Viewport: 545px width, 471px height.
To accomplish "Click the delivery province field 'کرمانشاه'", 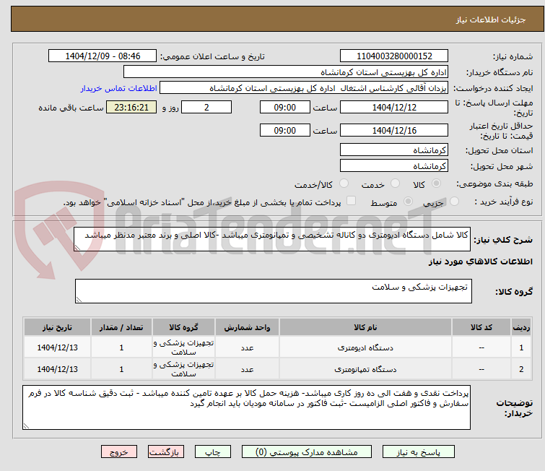I will pos(394,150).
